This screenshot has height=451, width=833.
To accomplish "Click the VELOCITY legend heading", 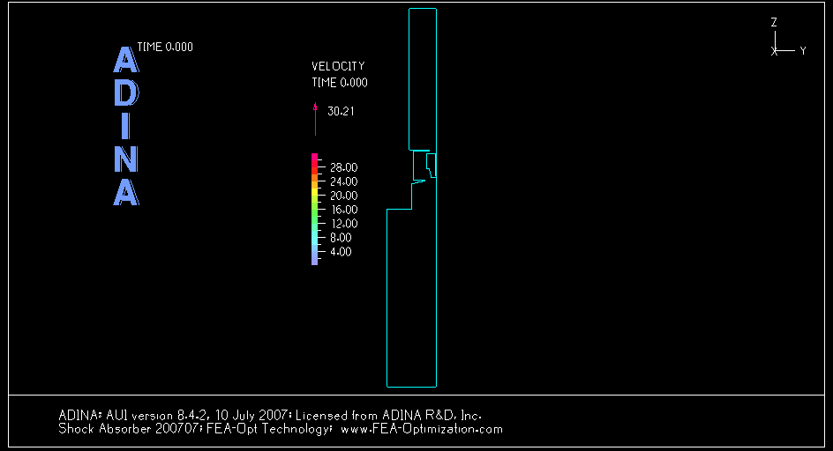I will [x=338, y=66].
